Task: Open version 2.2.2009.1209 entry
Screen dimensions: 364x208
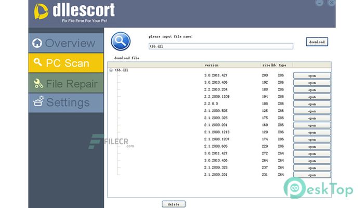Action: click(x=312, y=97)
